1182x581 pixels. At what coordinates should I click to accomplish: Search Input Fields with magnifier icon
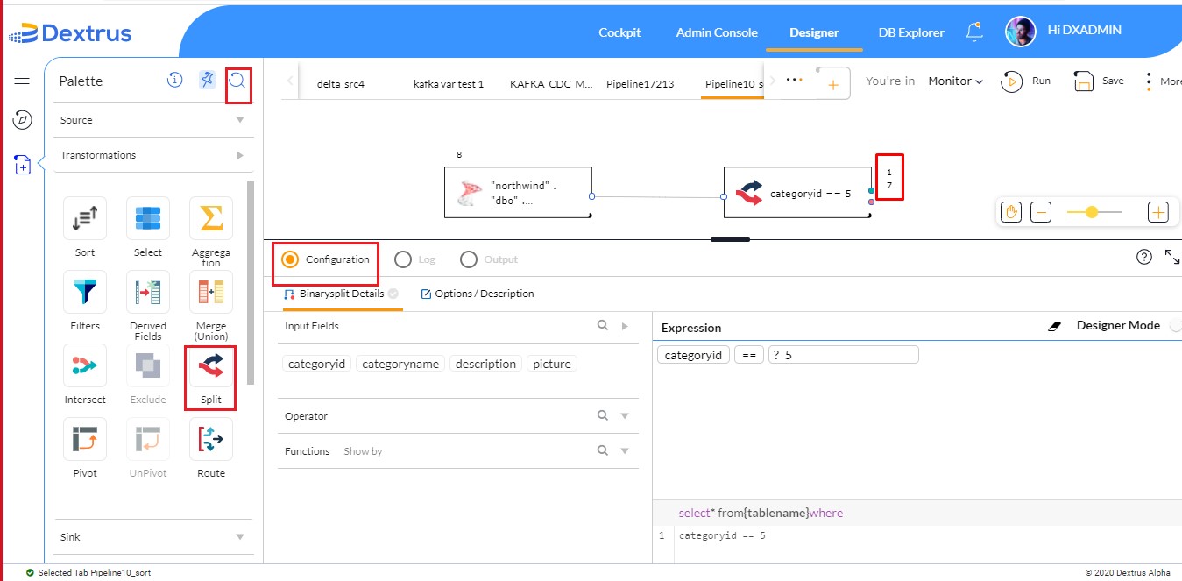point(602,325)
